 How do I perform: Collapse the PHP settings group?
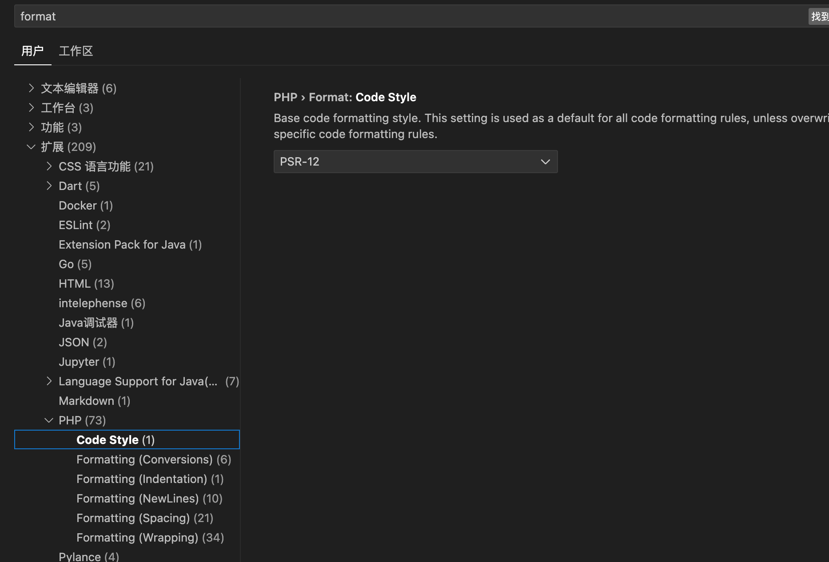click(x=49, y=420)
